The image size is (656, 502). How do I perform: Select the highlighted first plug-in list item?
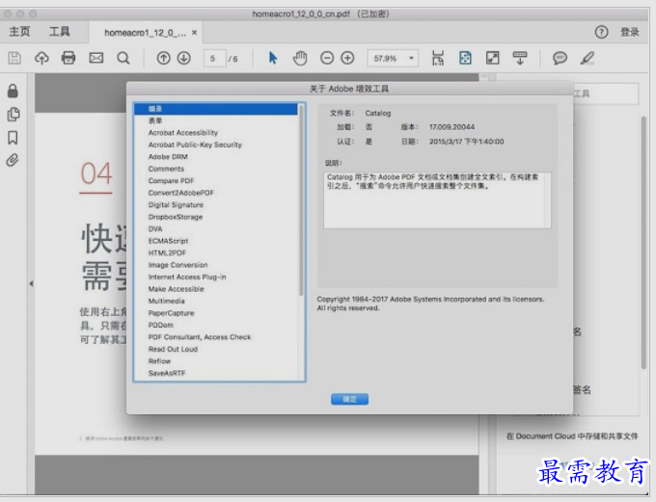[x=216, y=109]
